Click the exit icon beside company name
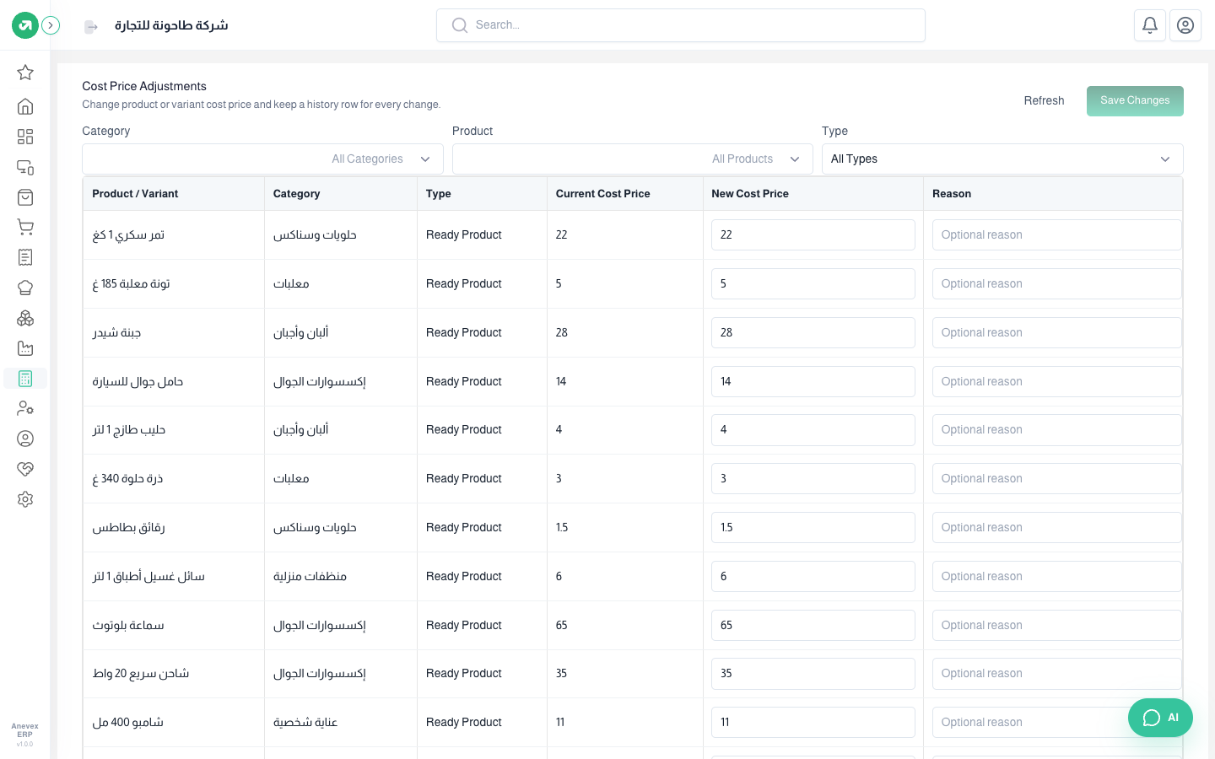Viewport: 1215px width, 759px height. point(91,27)
